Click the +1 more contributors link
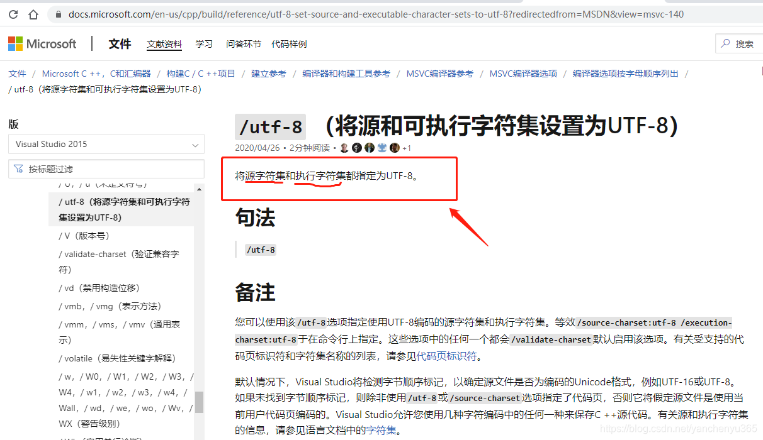763x440 pixels. tap(406, 148)
